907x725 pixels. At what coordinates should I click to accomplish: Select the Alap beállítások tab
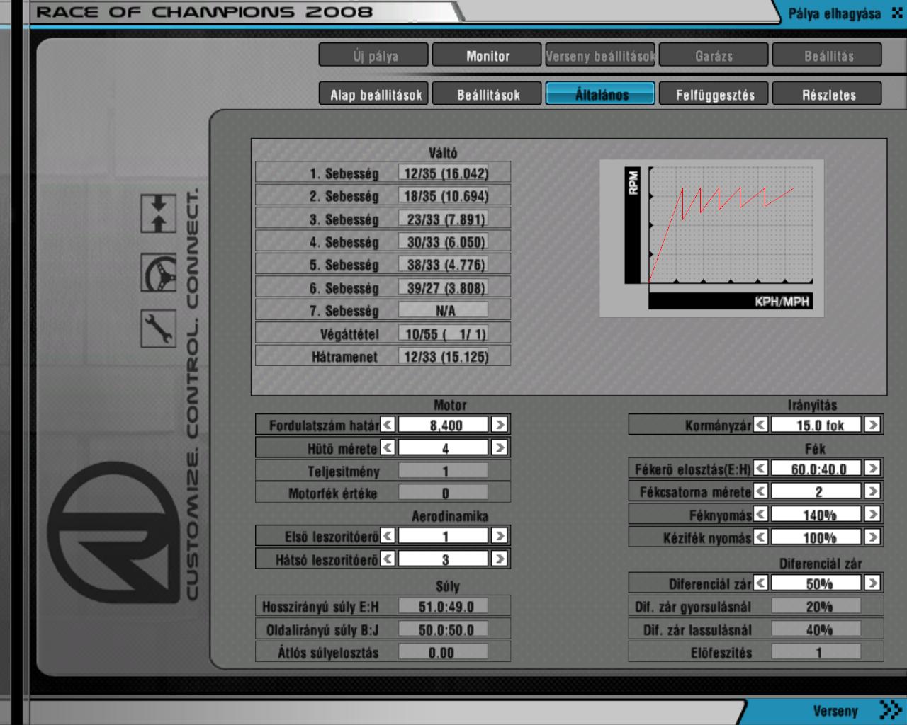click(373, 93)
